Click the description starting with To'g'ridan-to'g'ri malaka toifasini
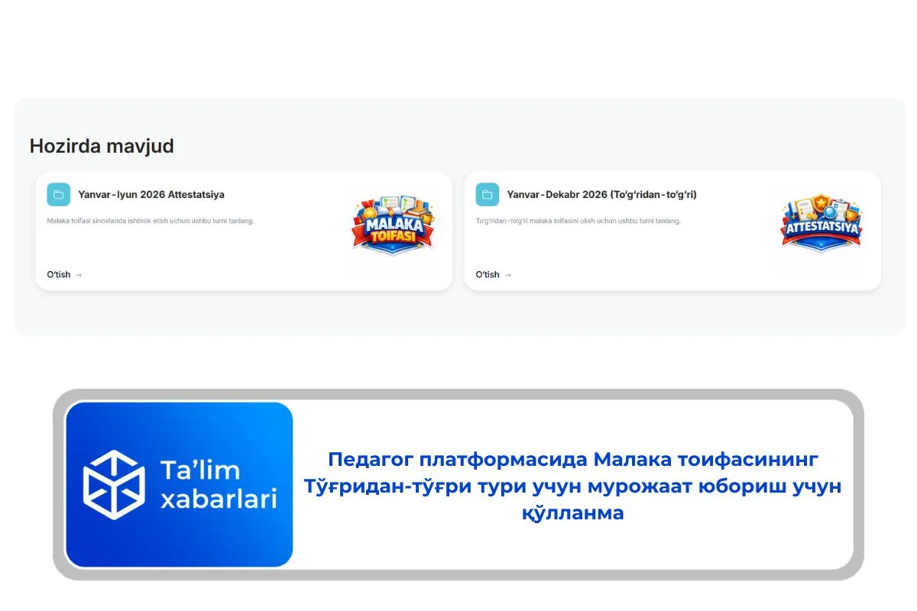The image size is (917, 611). [578, 221]
